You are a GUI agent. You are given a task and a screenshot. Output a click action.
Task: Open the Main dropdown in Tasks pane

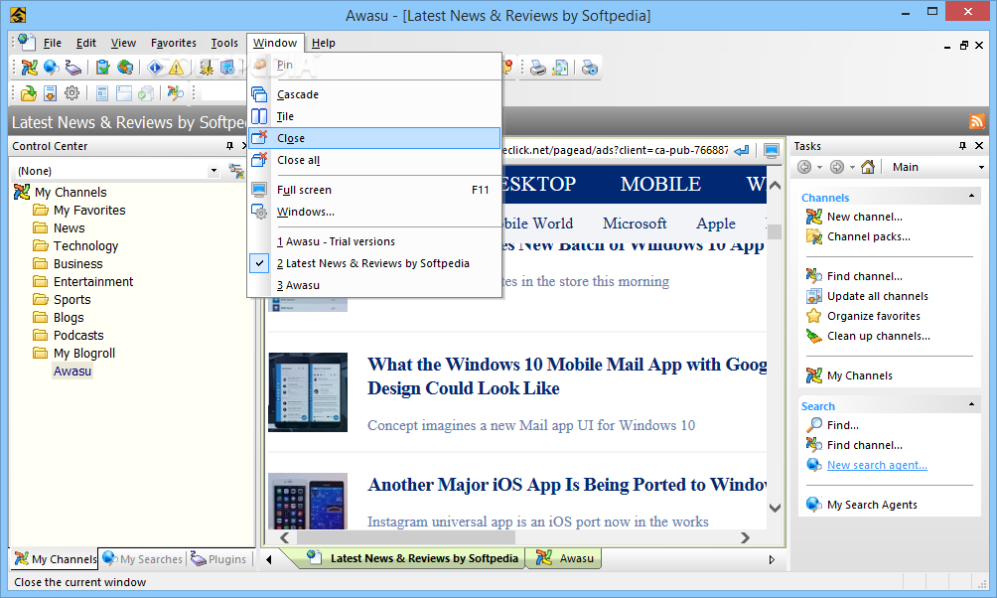(981, 167)
